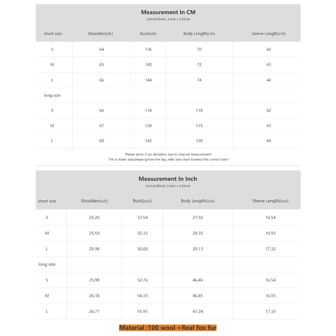This screenshot has width=336, height=336.
Task: Click the Body Length(inch) column header
Action: tap(198, 201)
